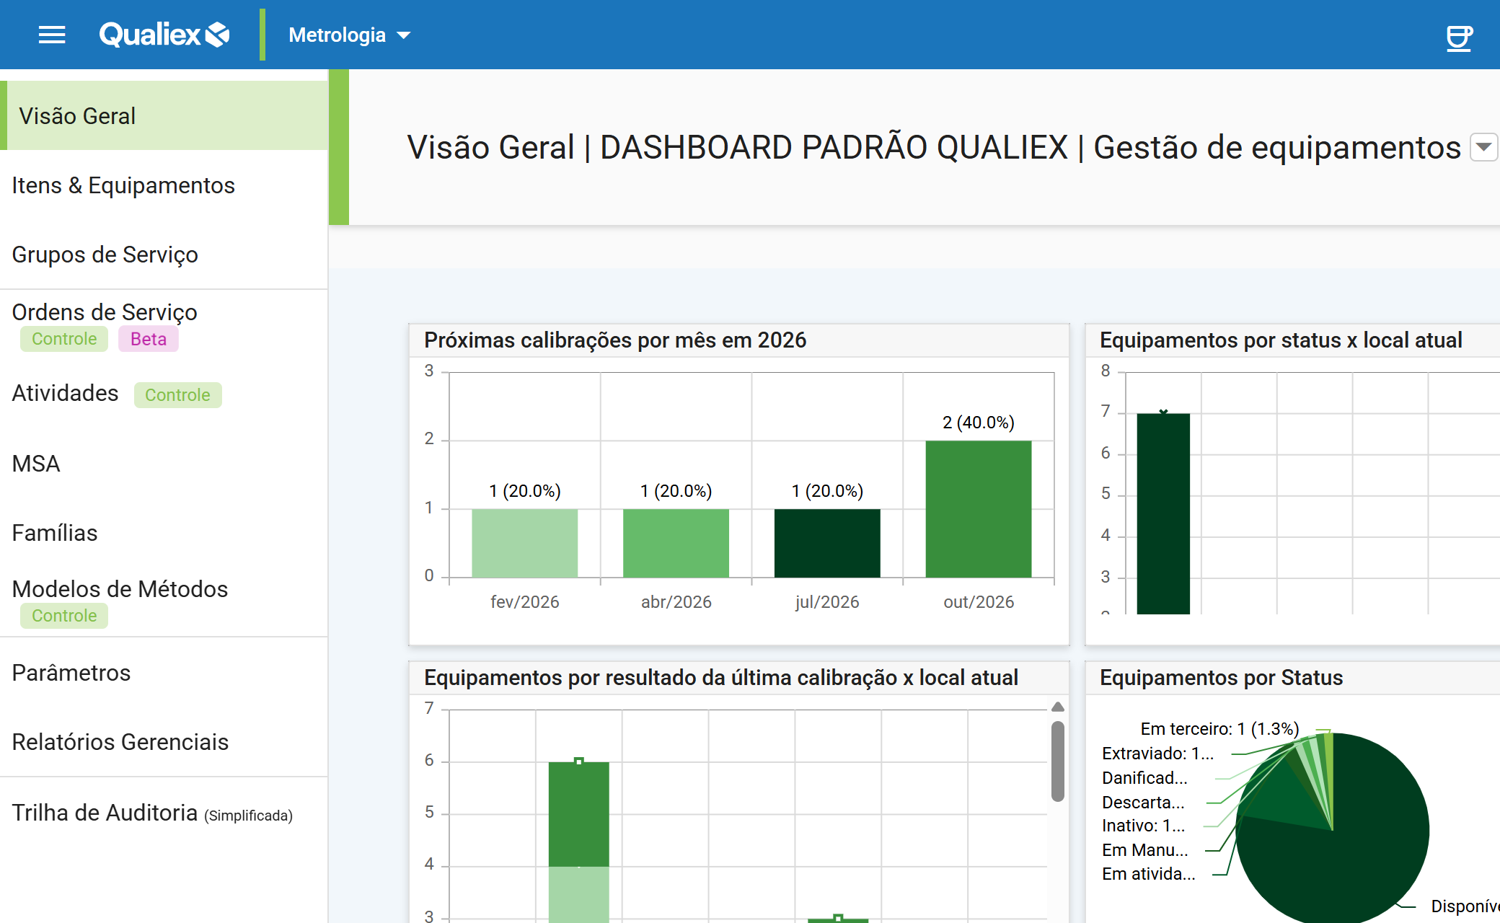The image size is (1500, 923).
Task: Click 'Descarta...' pie label
Action: [1143, 803]
